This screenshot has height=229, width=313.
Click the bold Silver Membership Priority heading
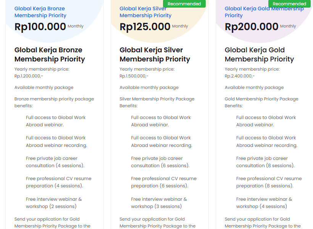155,54
